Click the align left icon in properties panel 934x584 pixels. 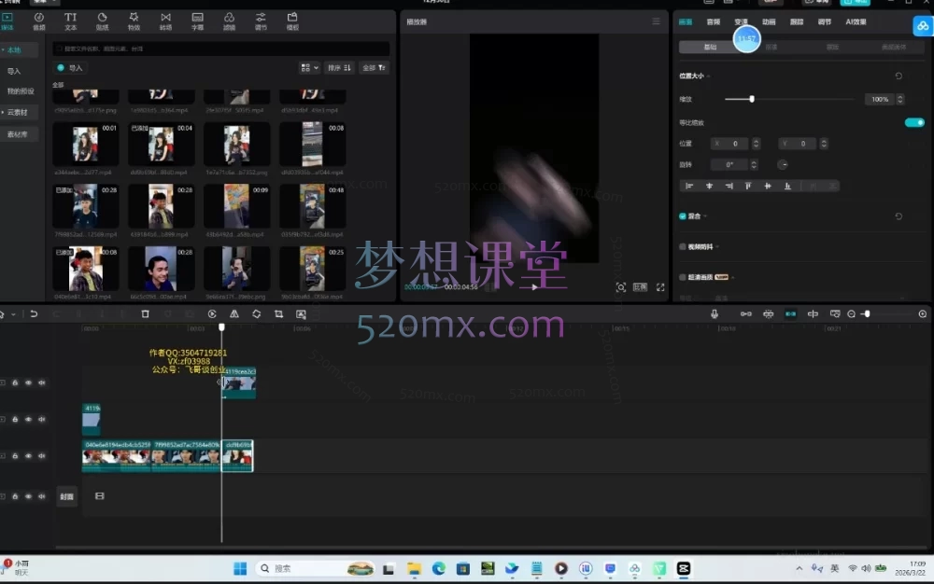tap(689, 187)
